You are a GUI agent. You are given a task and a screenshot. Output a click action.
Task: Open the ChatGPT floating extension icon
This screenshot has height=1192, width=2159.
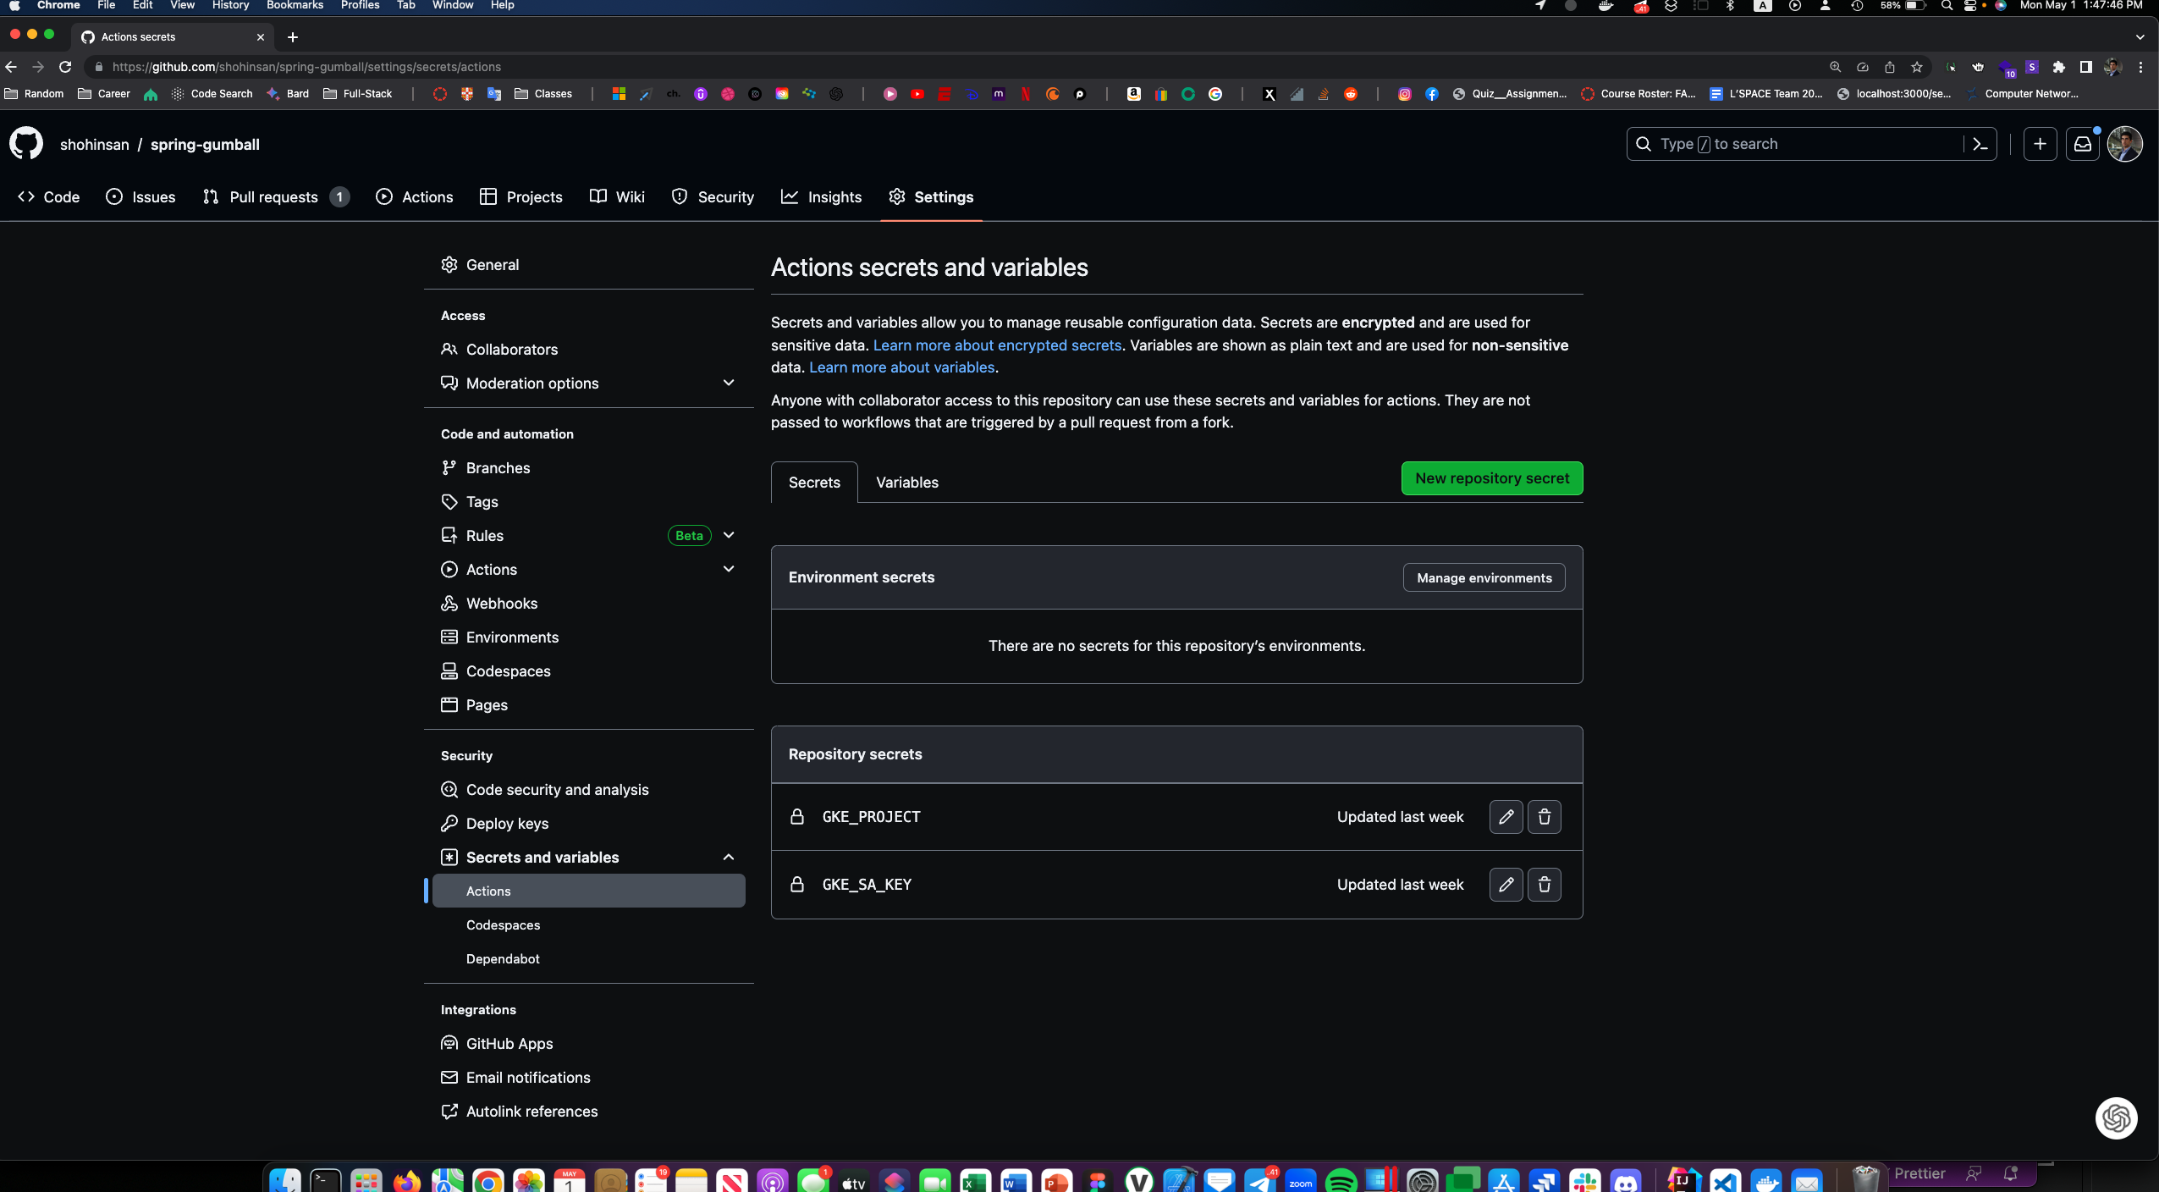[x=2116, y=1117]
